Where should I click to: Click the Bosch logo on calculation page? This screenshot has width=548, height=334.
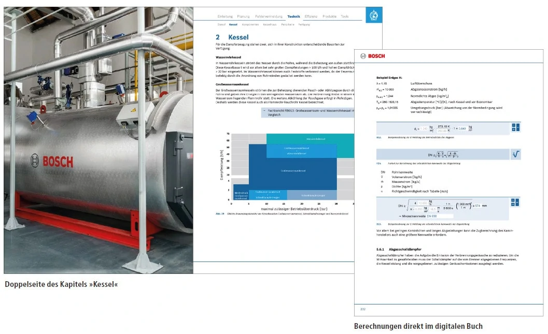(373, 56)
